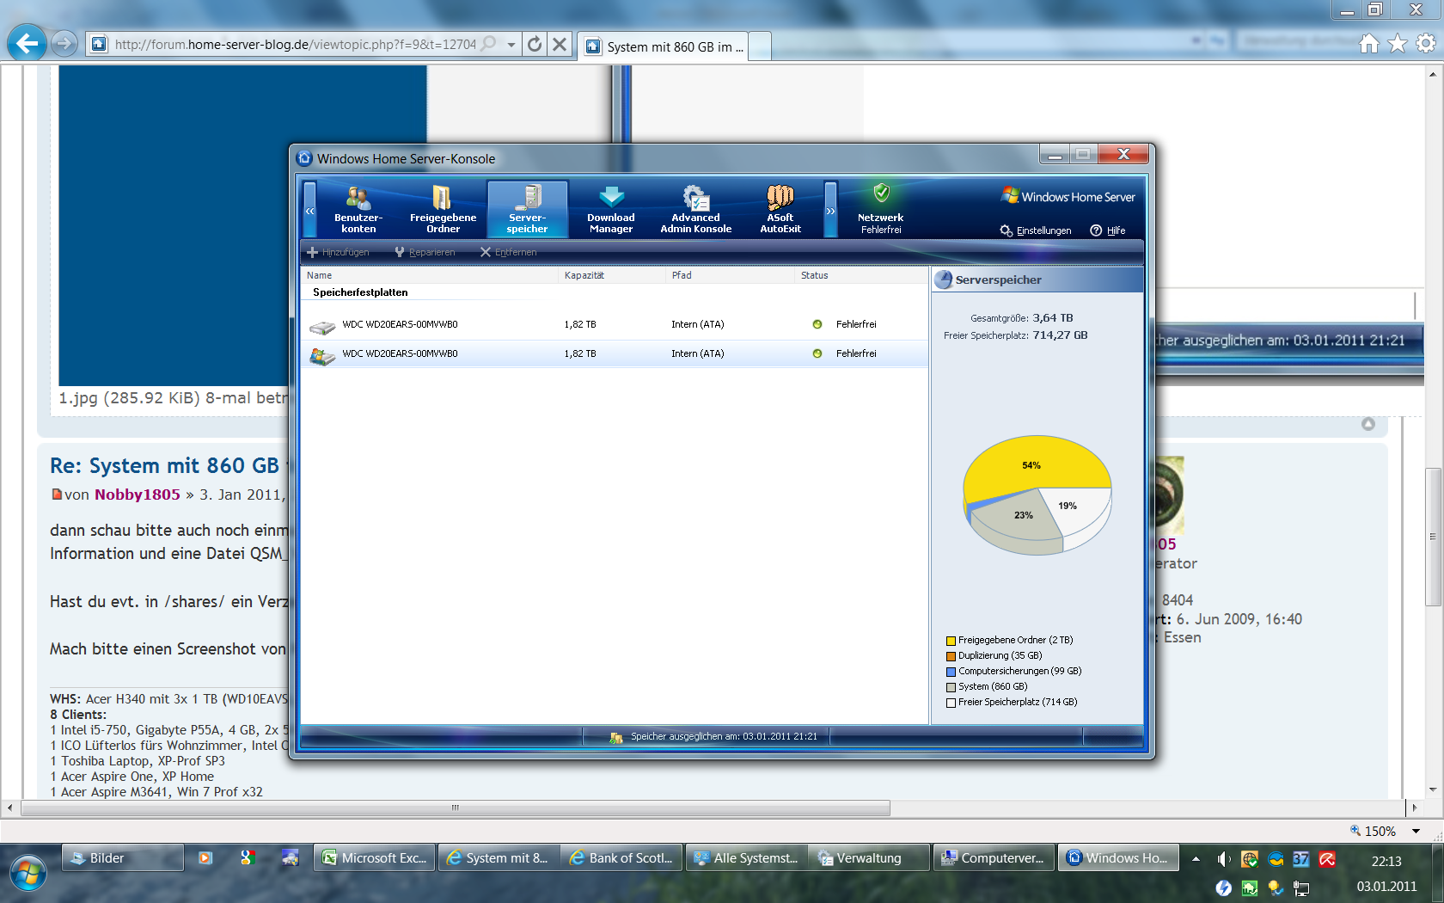Screen dimensions: 1444x903
Task: Sort drives by the Name column header
Action: coord(430,275)
